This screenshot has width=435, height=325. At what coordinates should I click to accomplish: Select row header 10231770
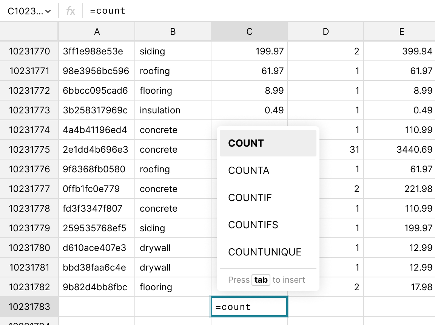29,51
